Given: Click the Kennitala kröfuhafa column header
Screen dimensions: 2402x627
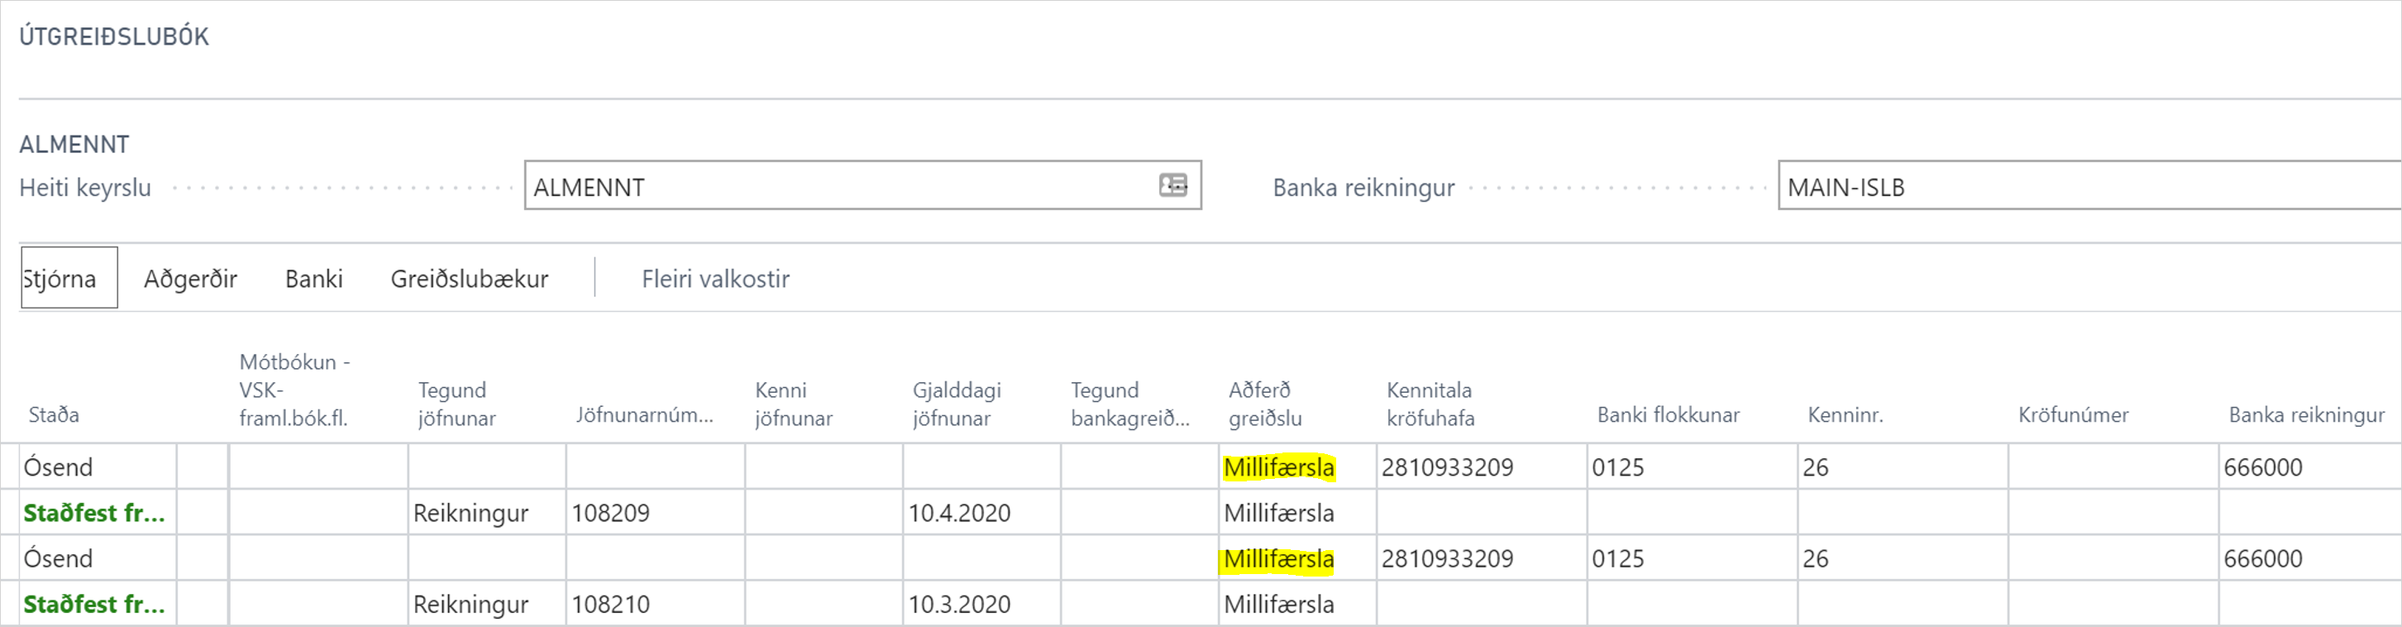Looking at the screenshot, I should click(x=1430, y=404).
